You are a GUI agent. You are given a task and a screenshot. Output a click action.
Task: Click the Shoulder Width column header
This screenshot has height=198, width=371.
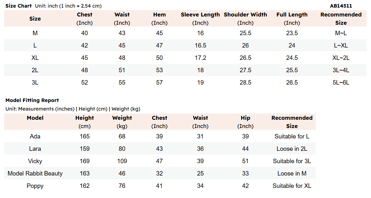(245, 19)
